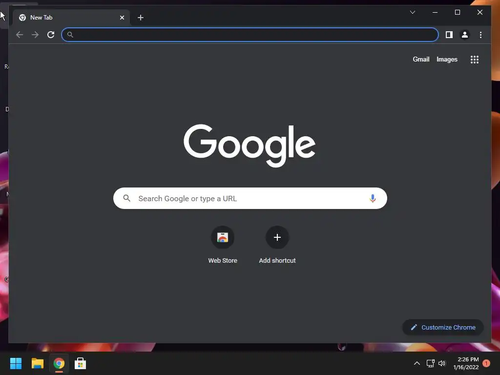Image resolution: width=500 pixels, height=375 pixels.
Task: Open the profile avatar icon
Action: click(x=465, y=35)
